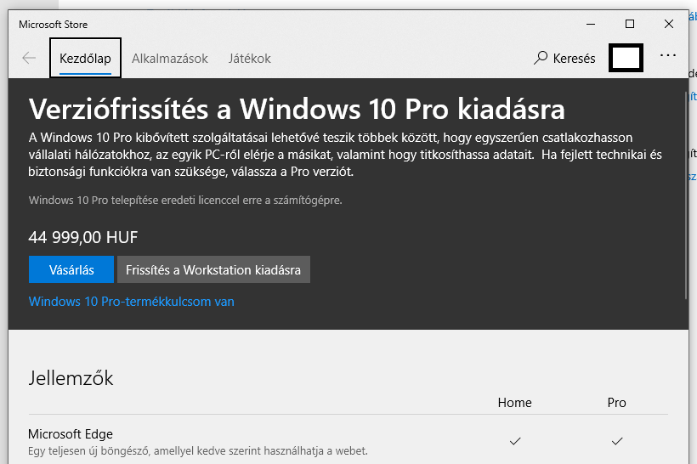Buy the upgrade with the Vásárlás button
The image size is (697, 464).
[71, 269]
